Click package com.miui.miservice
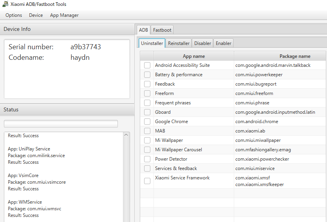The height and width of the screenshot is (222, 327). point(255,168)
